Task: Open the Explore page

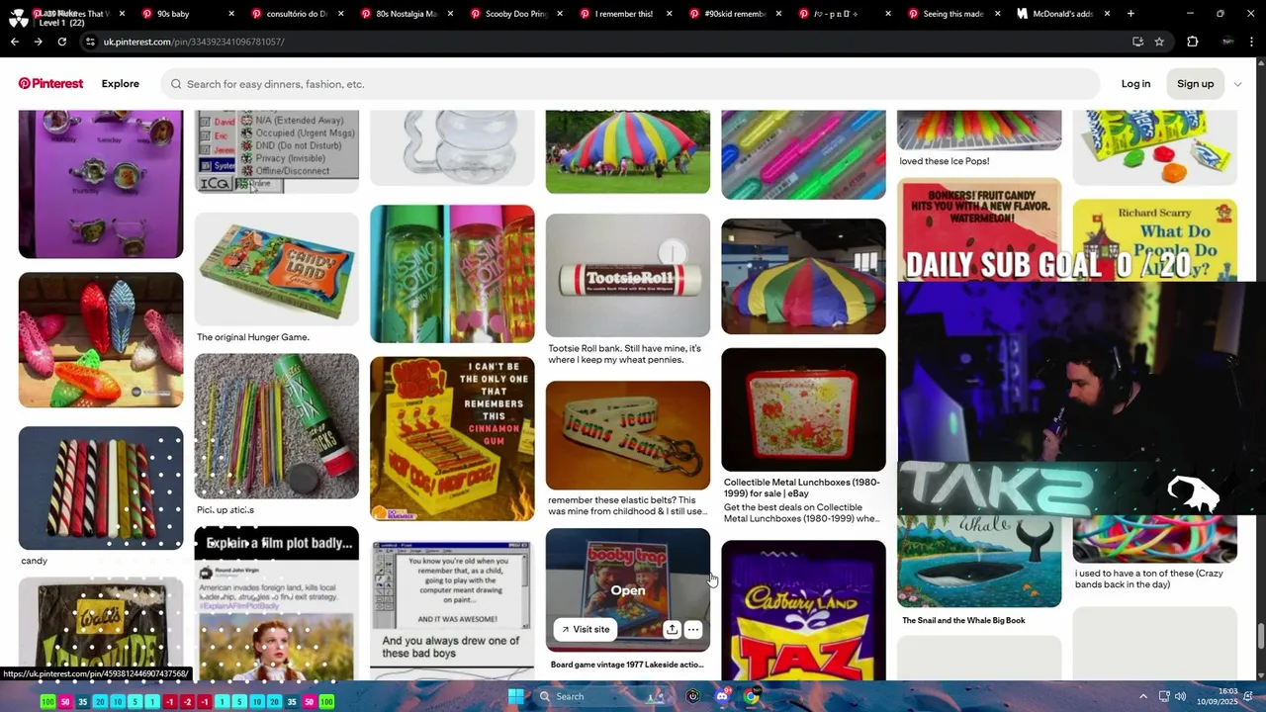Action: (120, 84)
